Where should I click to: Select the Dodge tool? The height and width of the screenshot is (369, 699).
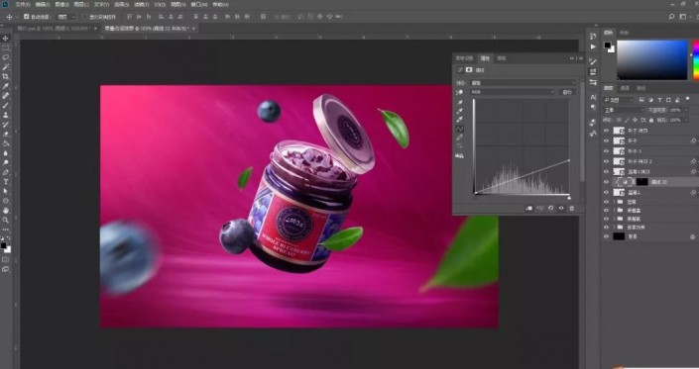click(6, 162)
